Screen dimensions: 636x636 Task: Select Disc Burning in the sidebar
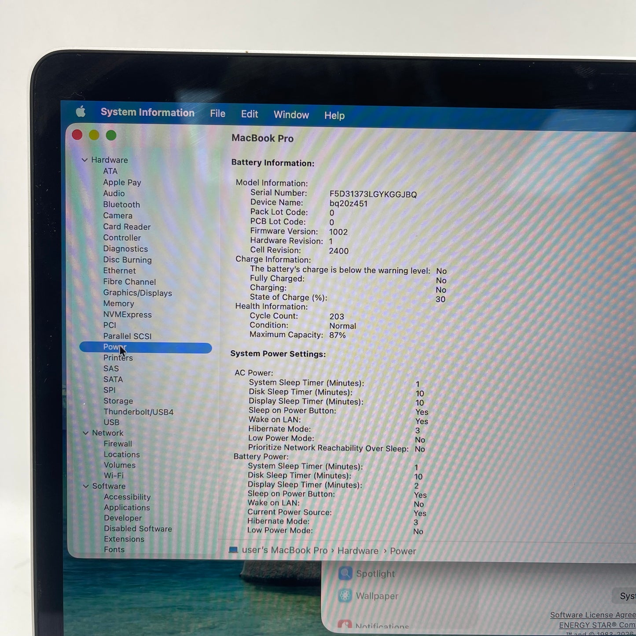[x=127, y=260]
